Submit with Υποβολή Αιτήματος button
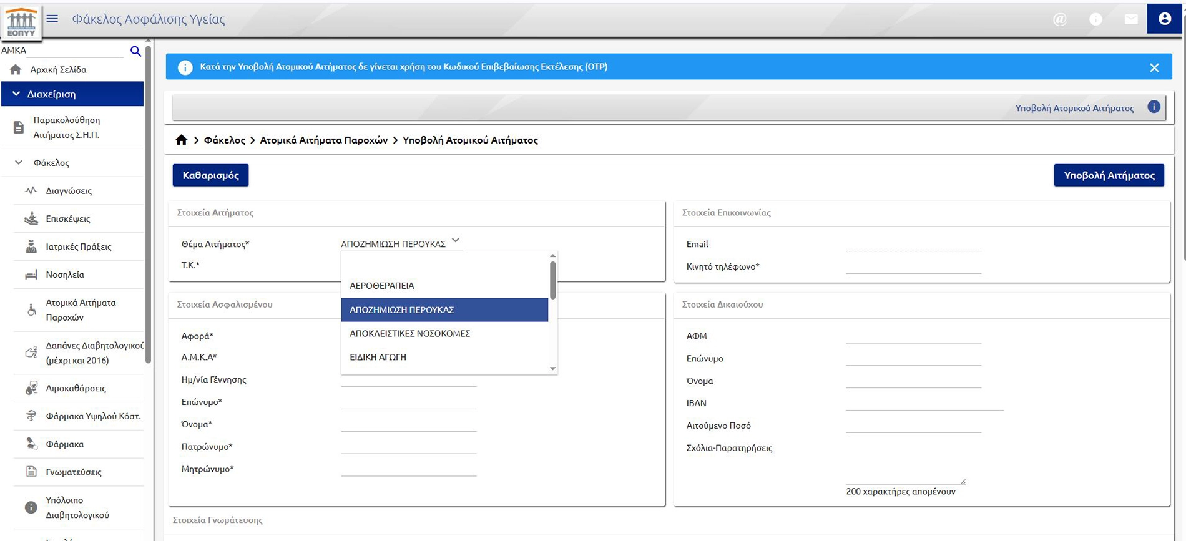Image resolution: width=1186 pixels, height=541 pixels. (x=1109, y=175)
